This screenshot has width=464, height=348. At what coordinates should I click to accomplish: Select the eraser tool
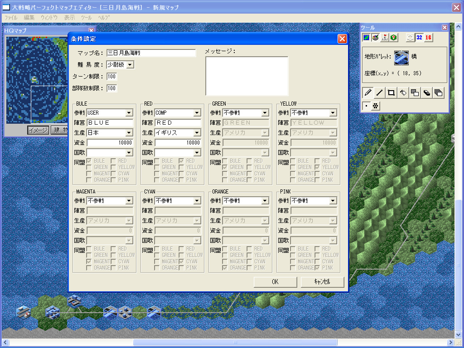point(427,93)
